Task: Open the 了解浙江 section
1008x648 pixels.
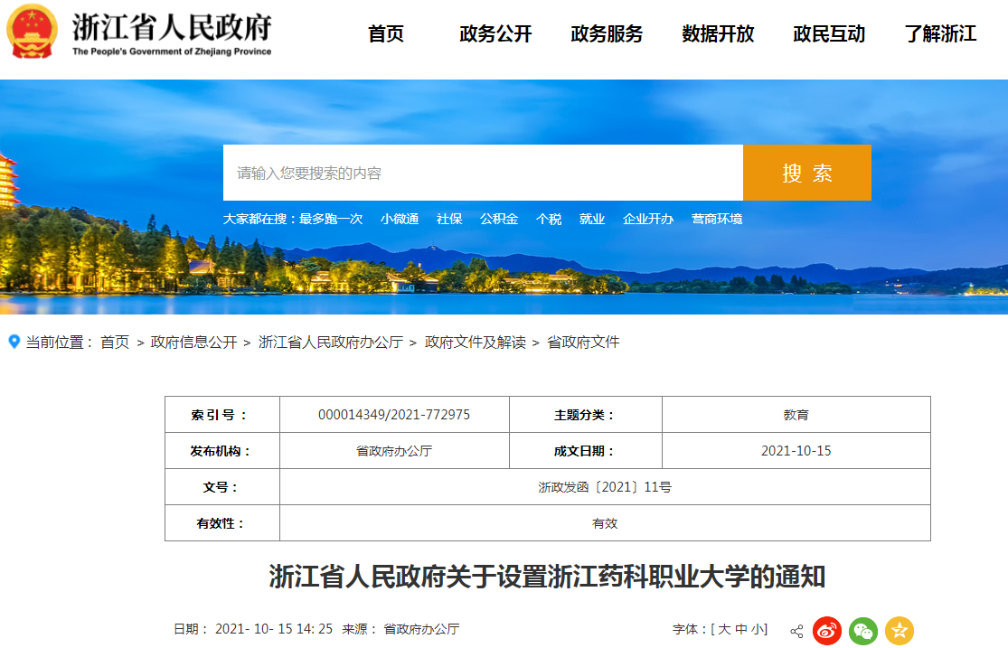Action: (943, 34)
